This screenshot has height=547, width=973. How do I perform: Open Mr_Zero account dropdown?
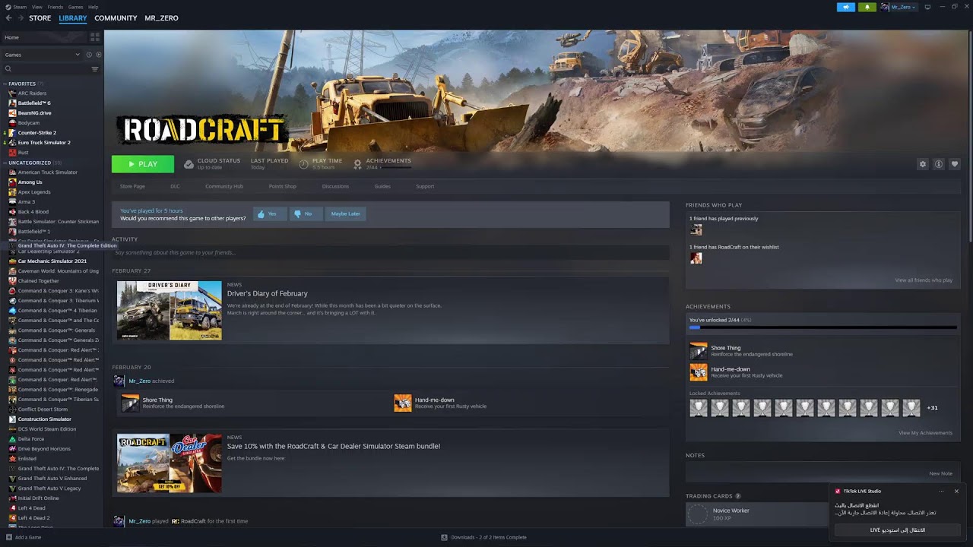point(903,7)
